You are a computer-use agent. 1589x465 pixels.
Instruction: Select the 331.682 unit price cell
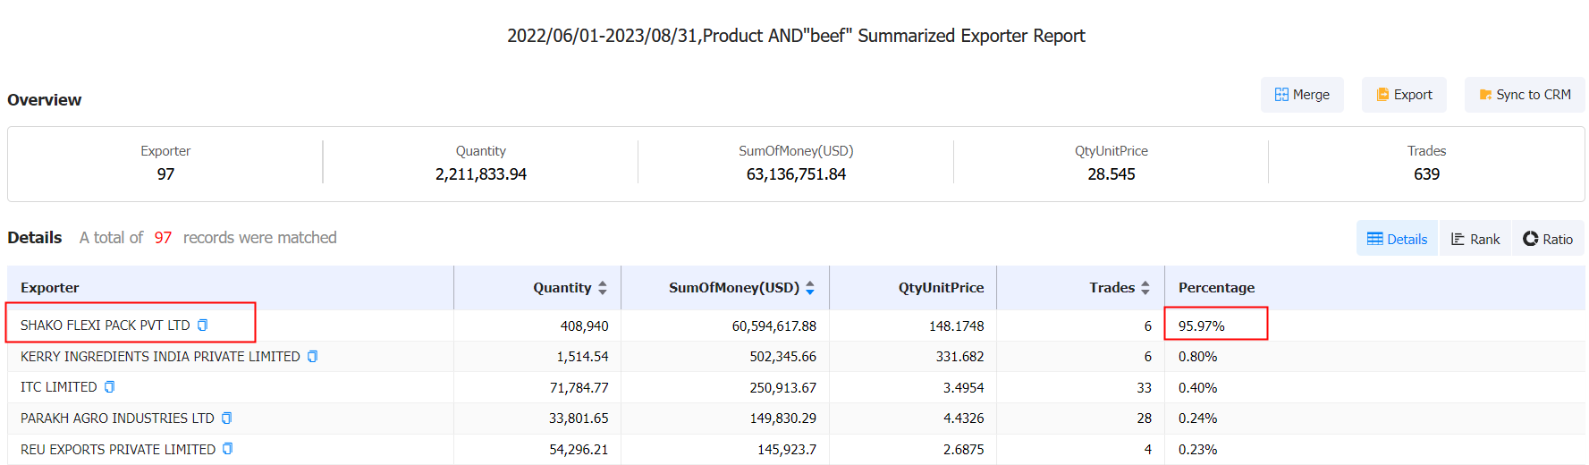959,357
